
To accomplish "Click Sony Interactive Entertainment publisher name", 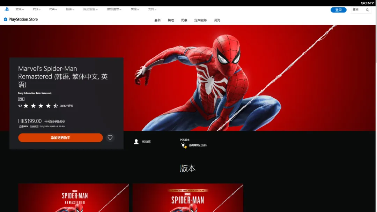I will (35, 93).
